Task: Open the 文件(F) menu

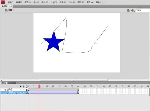Action: [10, 2]
